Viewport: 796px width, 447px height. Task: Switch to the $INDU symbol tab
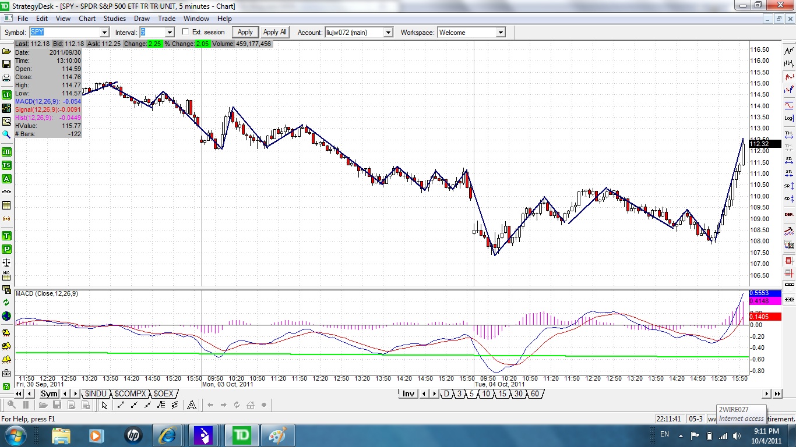click(96, 394)
